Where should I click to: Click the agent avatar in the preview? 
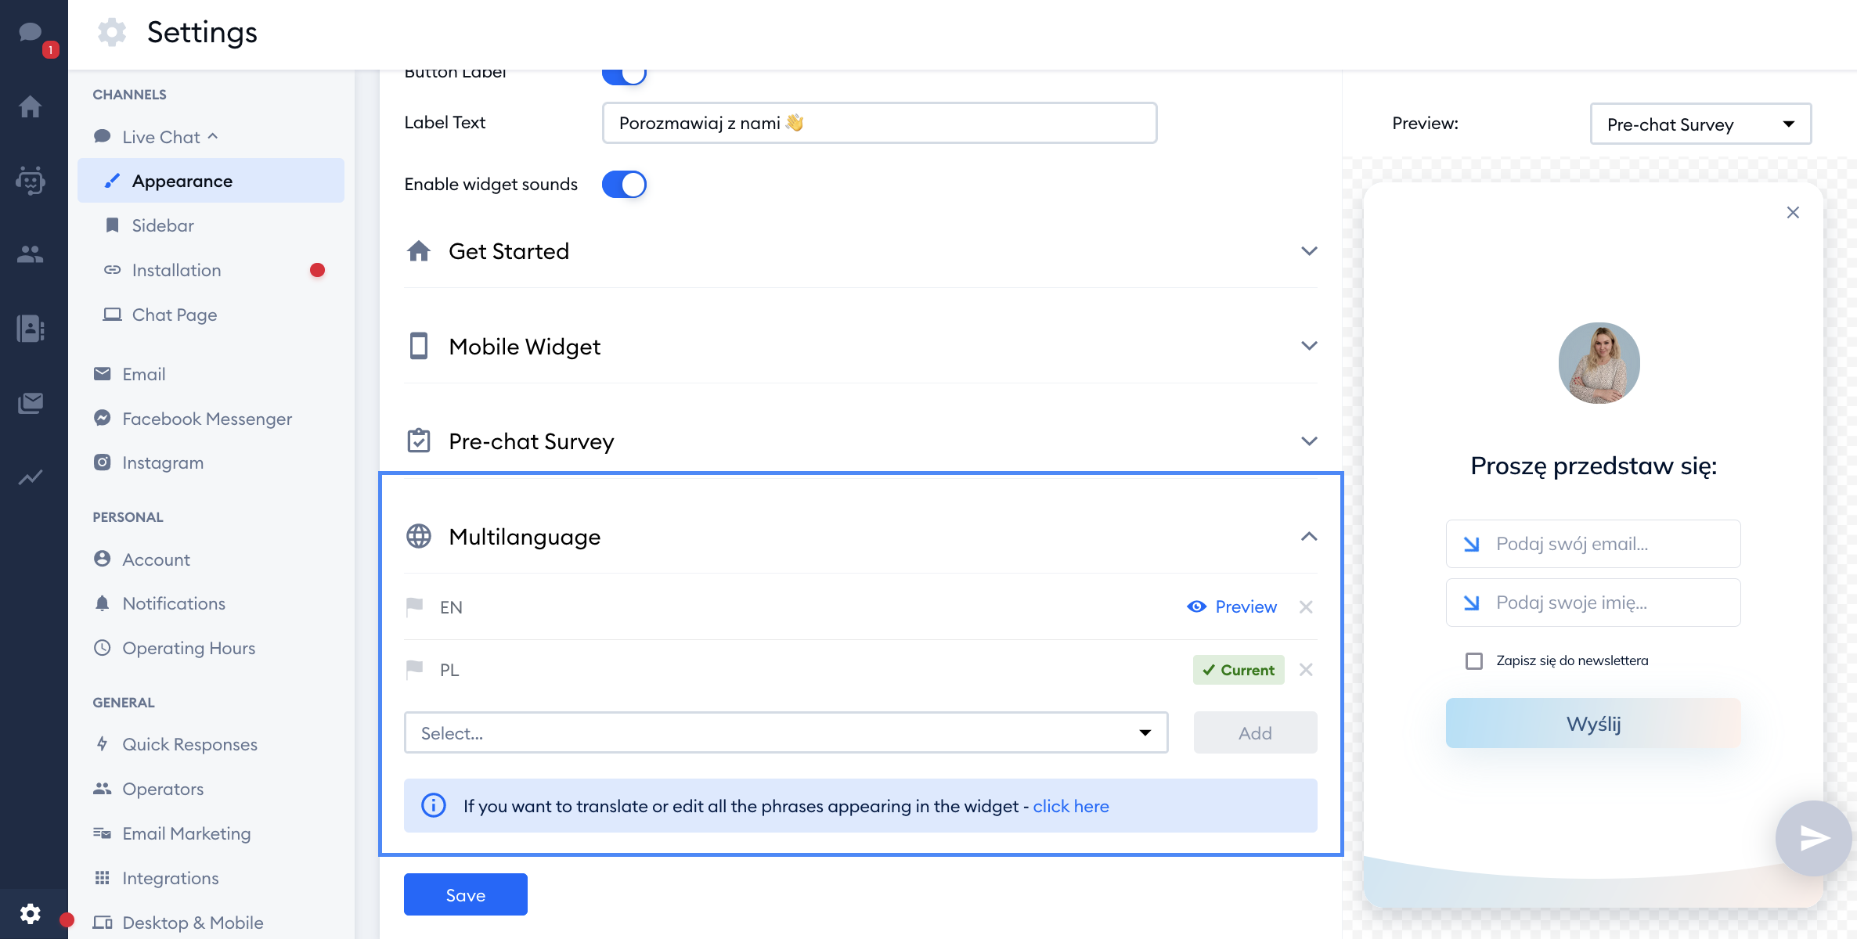[x=1599, y=363]
